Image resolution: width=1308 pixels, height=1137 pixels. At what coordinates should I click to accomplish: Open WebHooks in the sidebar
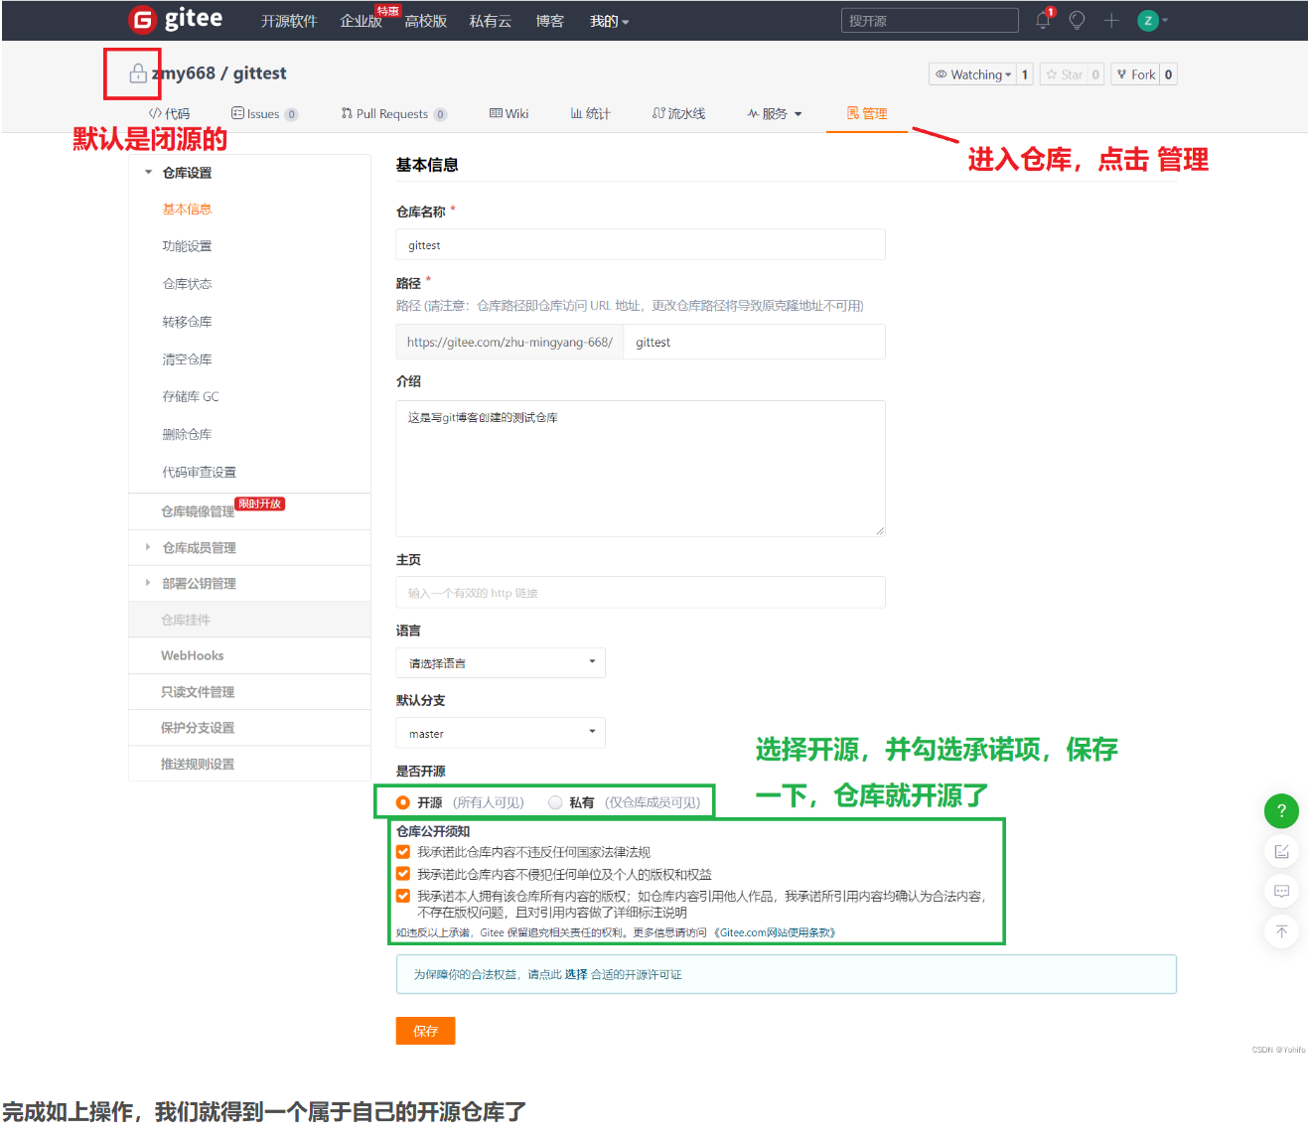(193, 655)
